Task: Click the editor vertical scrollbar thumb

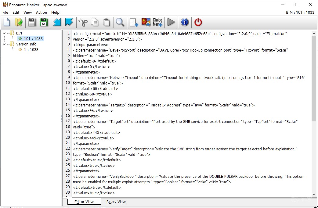Action: (314, 79)
